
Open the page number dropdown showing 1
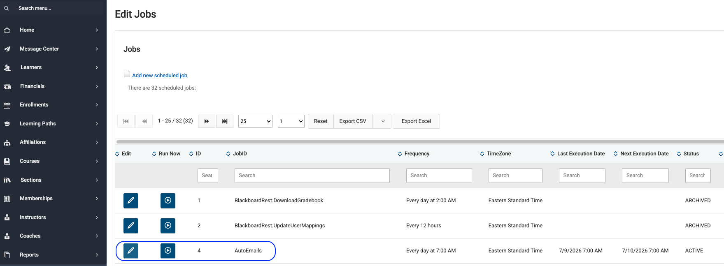point(291,121)
